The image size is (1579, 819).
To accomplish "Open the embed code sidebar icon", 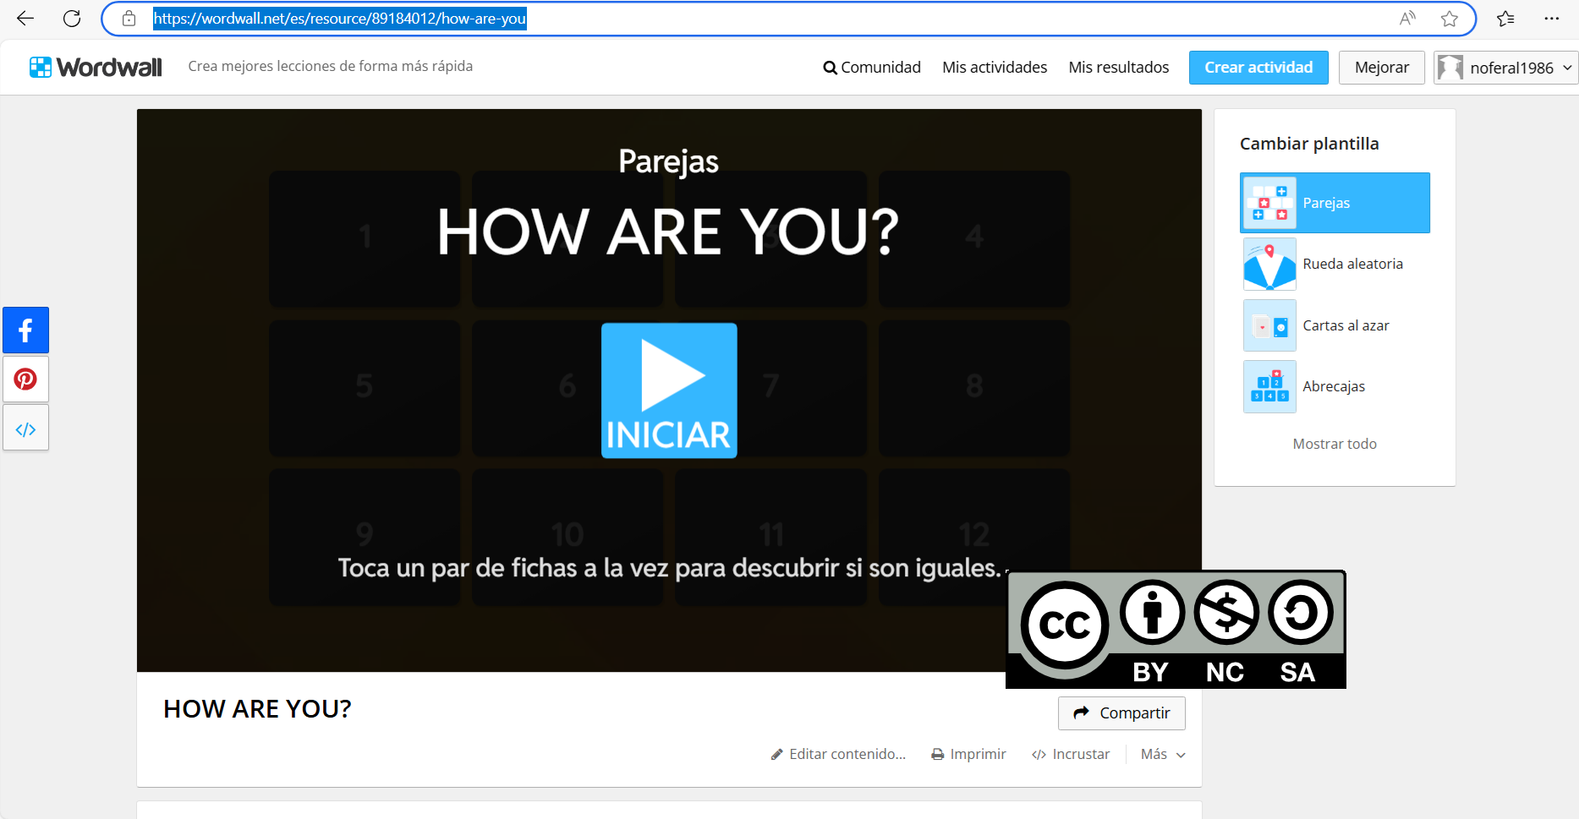I will click(x=25, y=428).
